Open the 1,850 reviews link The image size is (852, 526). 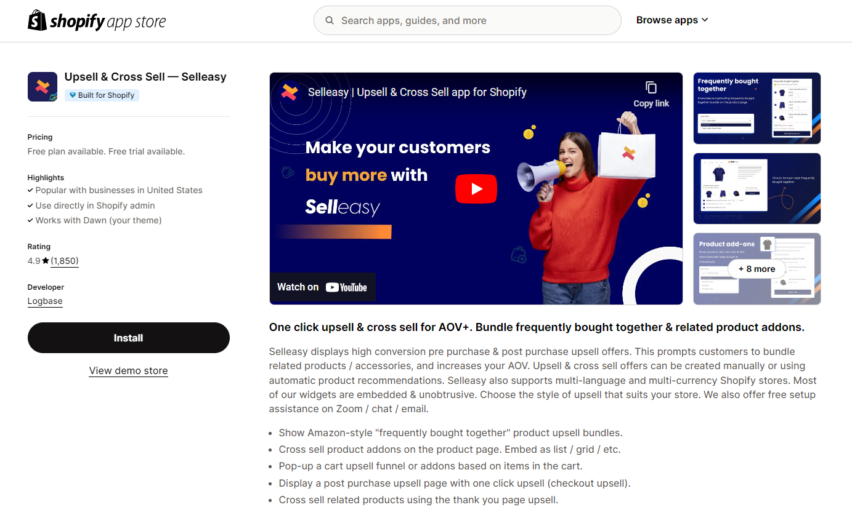[x=65, y=261]
